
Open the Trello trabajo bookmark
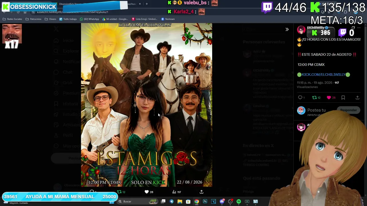pos(68,19)
